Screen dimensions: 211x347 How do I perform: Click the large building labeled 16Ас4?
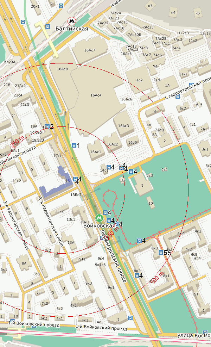click(96, 95)
